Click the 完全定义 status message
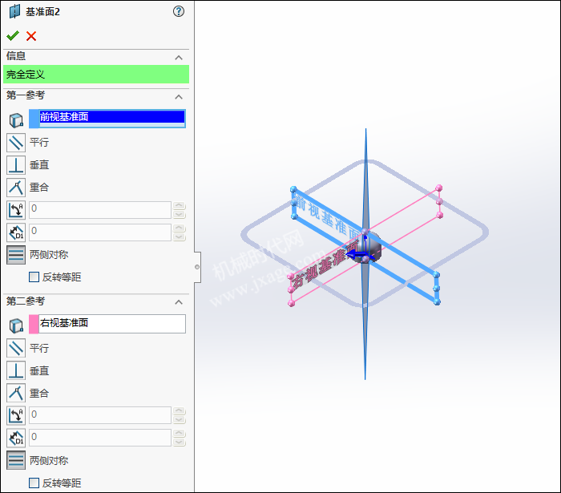561x493 pixels. click(x=96, y=75)
